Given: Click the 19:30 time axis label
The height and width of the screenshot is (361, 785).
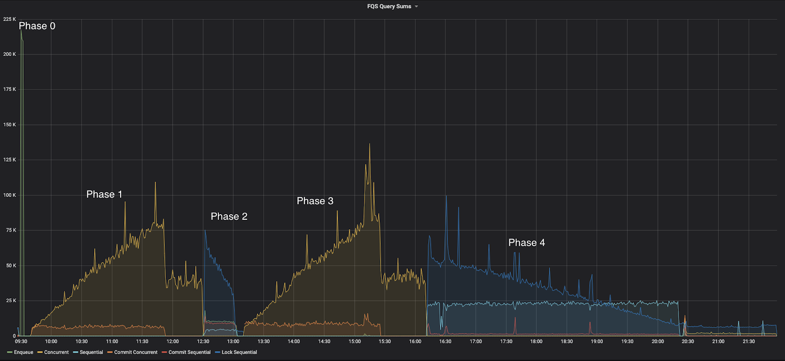Looking at the screenshot, I should [627, 341].
